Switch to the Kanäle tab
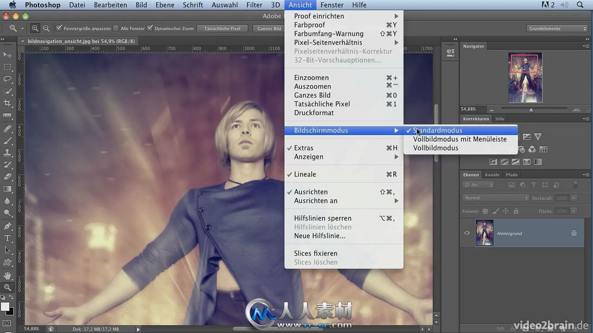 click(492, 175)
